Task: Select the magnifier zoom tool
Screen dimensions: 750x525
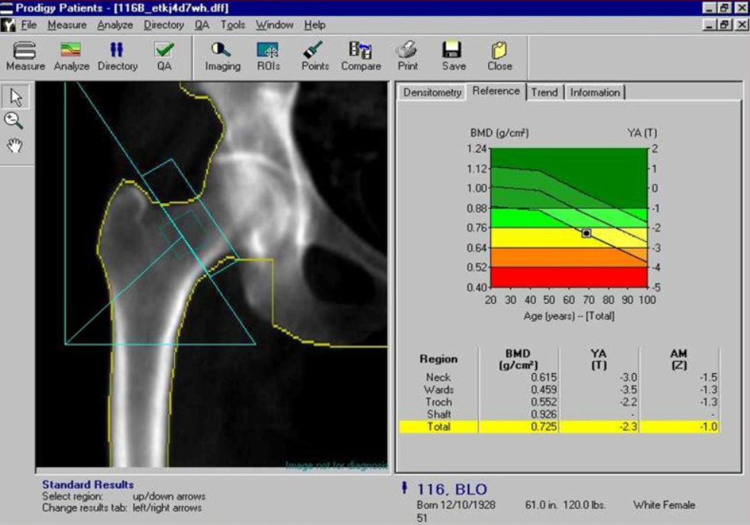Action: pyautogui.click(x=15, y=121)
